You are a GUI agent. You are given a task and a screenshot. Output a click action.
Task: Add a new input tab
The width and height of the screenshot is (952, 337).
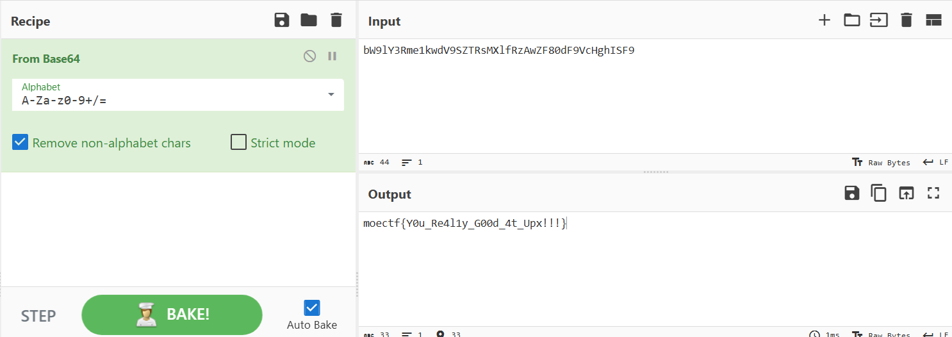pyautogui.click(x=825, y=21)
